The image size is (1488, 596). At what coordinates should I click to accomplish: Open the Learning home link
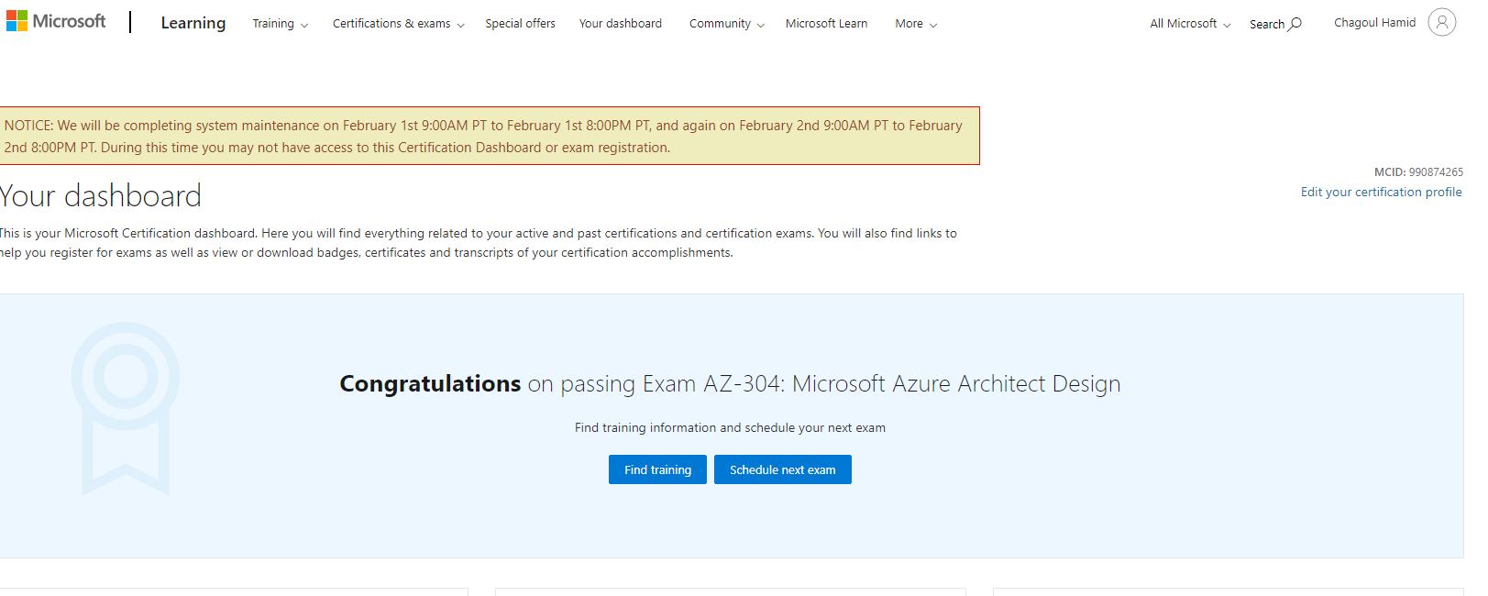pos(193,23)
